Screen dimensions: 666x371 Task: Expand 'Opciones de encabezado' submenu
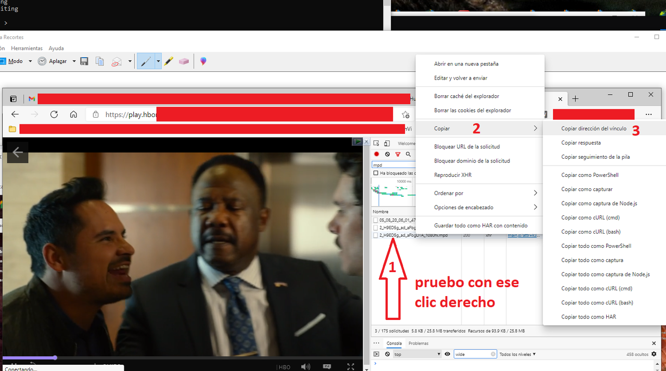[480, 207]
